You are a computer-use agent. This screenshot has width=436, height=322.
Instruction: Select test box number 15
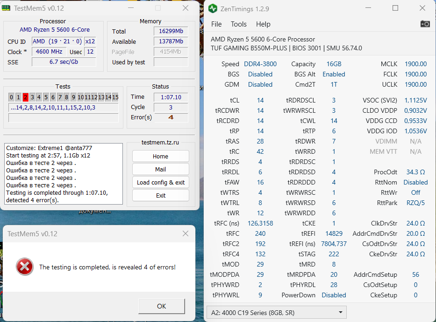(115, 97)
